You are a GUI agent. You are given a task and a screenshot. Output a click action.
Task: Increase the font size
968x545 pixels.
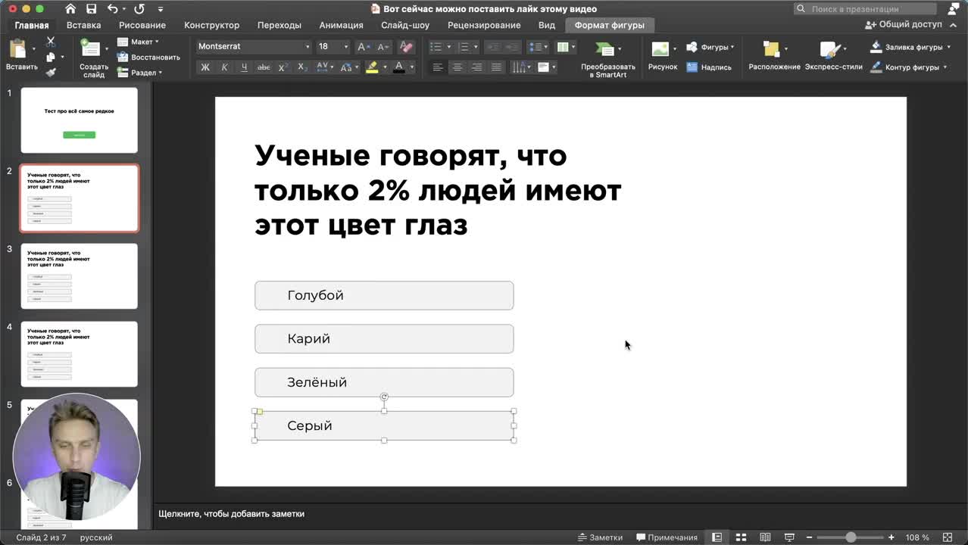(363, 47)
